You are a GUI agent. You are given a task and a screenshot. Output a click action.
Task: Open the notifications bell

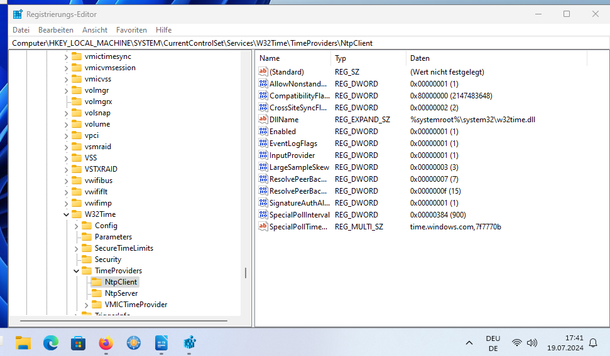point(593,343)
